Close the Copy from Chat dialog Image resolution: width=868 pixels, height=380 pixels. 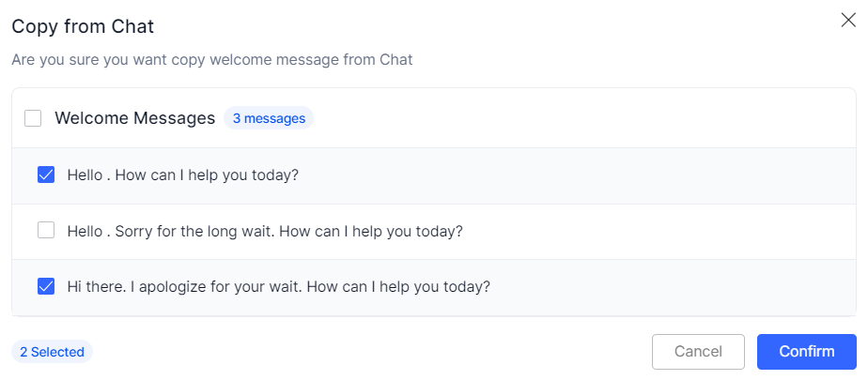847,21
